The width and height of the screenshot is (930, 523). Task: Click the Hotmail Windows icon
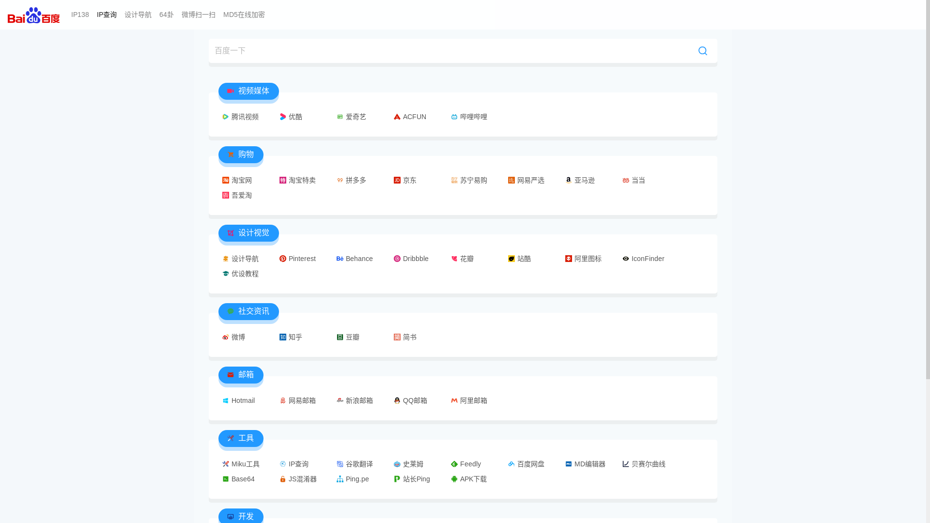pyautogui.click(x=226, y=400)
